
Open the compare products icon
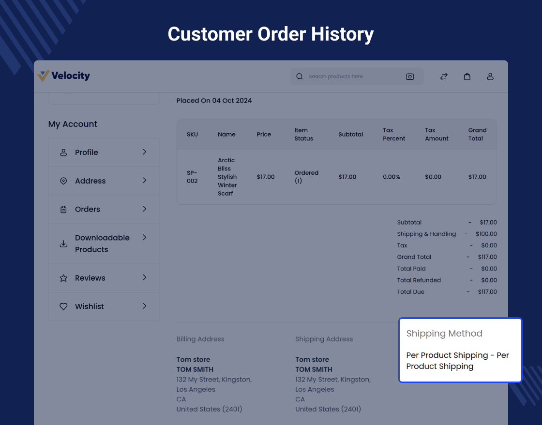click(444, 77)
